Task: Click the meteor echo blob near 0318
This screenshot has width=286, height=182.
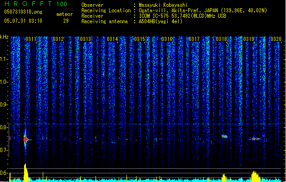Action: click(x=225, y=136)
